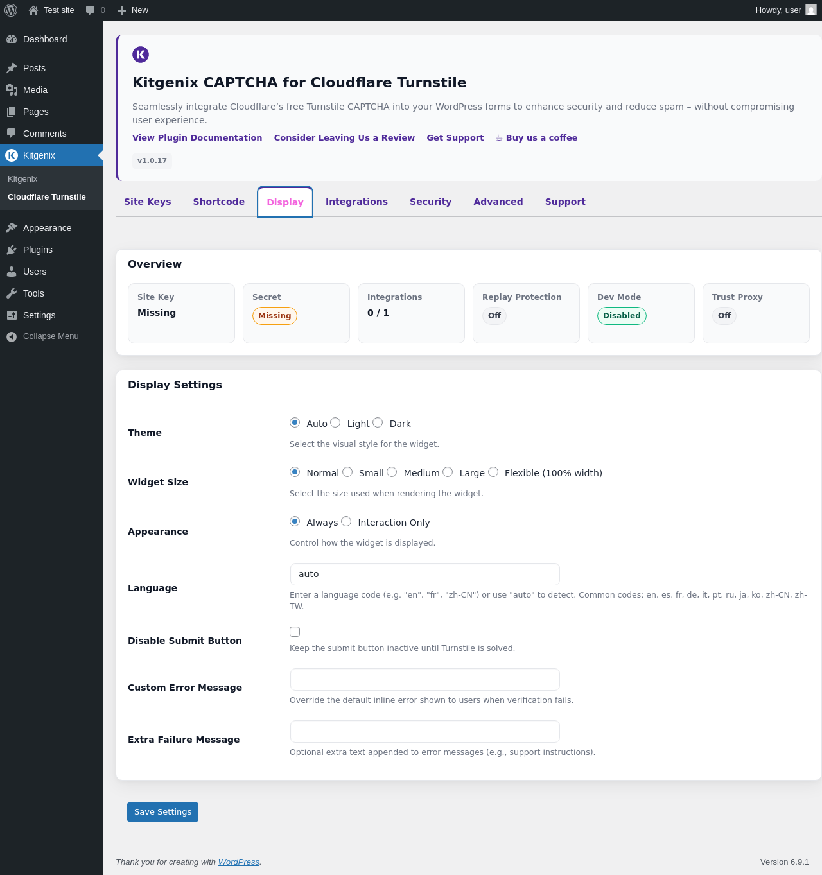822x875 pixels.
Task: Open the Test site home icon
Action: 33,10
